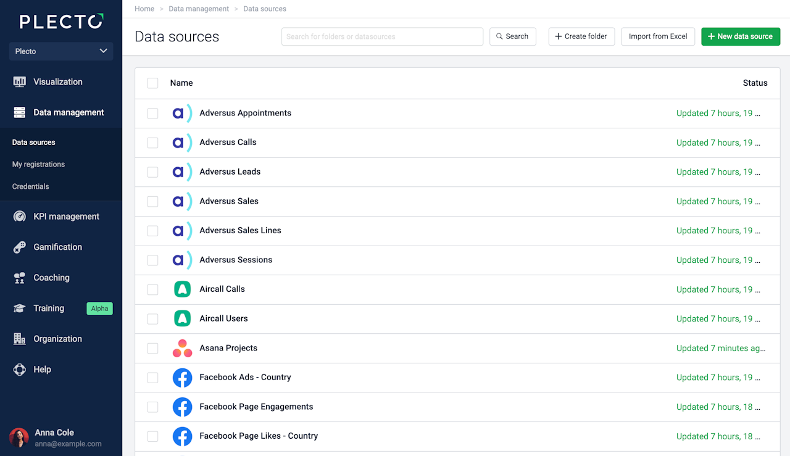This screenshot has width=790, height=456.
Task: Click the Facebook Ads - Country logo
Action: 182,377
